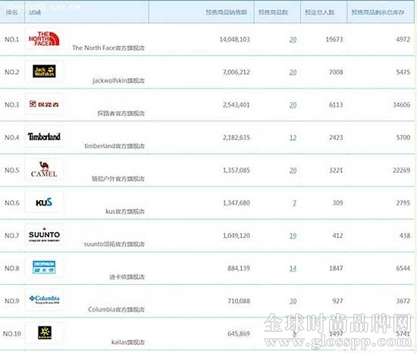Open product count link 19 for Suunto

click(x=293, y=236)
